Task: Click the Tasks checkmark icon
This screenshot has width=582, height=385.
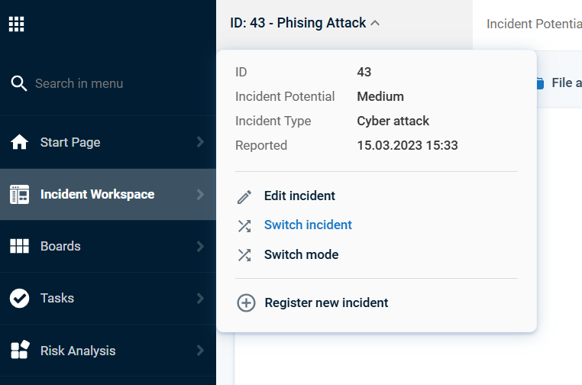Action: coord(19,298)
